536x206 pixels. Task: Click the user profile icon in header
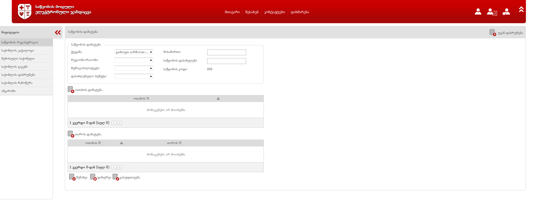(x=478, y=12)
